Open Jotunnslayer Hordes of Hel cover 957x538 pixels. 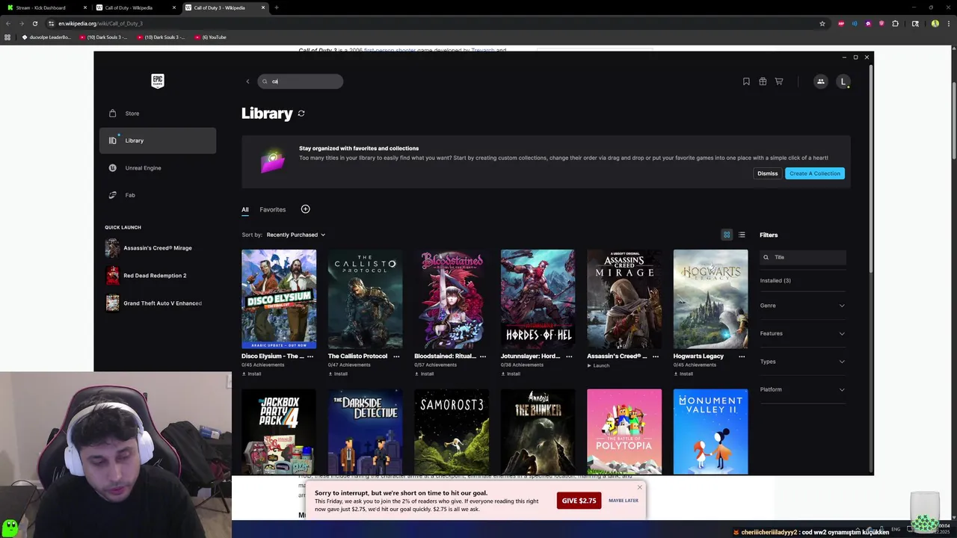[x=538, y=299]
